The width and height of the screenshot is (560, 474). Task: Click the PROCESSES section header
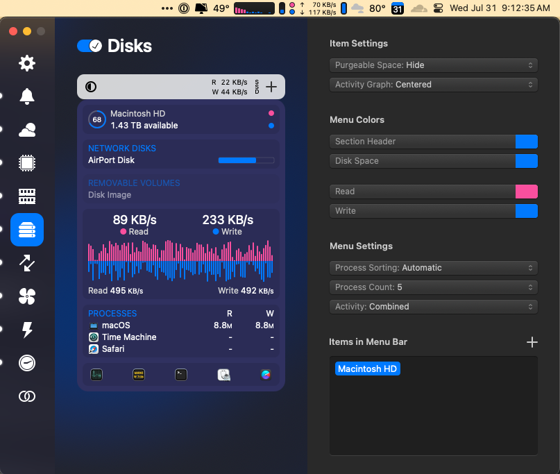coord(112,314)
